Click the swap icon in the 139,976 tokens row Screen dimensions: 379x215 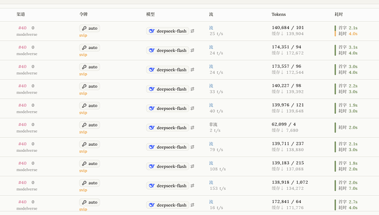point(192,108)
